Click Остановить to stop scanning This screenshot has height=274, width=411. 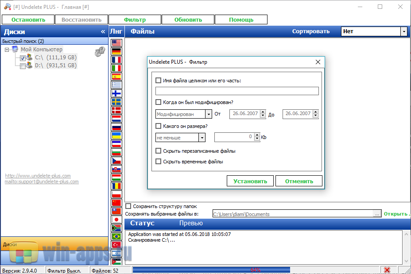(28, 19)
